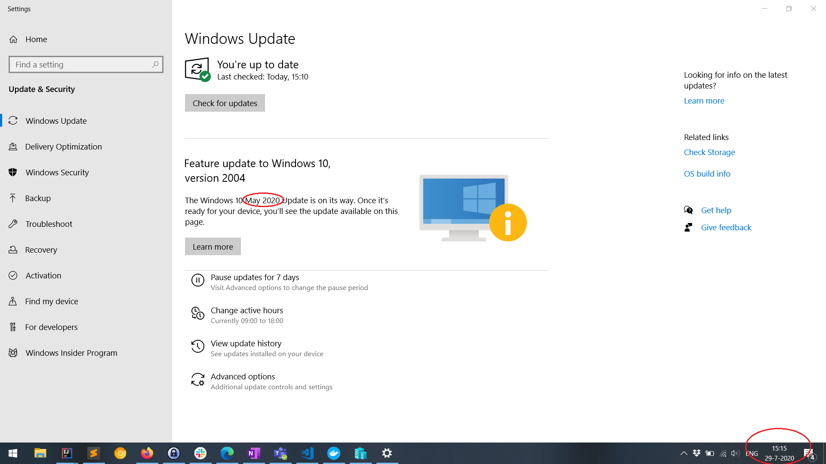Open the Check Storage link

(709, 152)
